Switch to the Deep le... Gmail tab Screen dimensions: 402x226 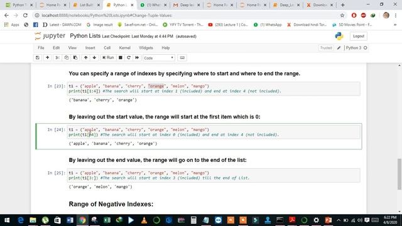(187, 5)
